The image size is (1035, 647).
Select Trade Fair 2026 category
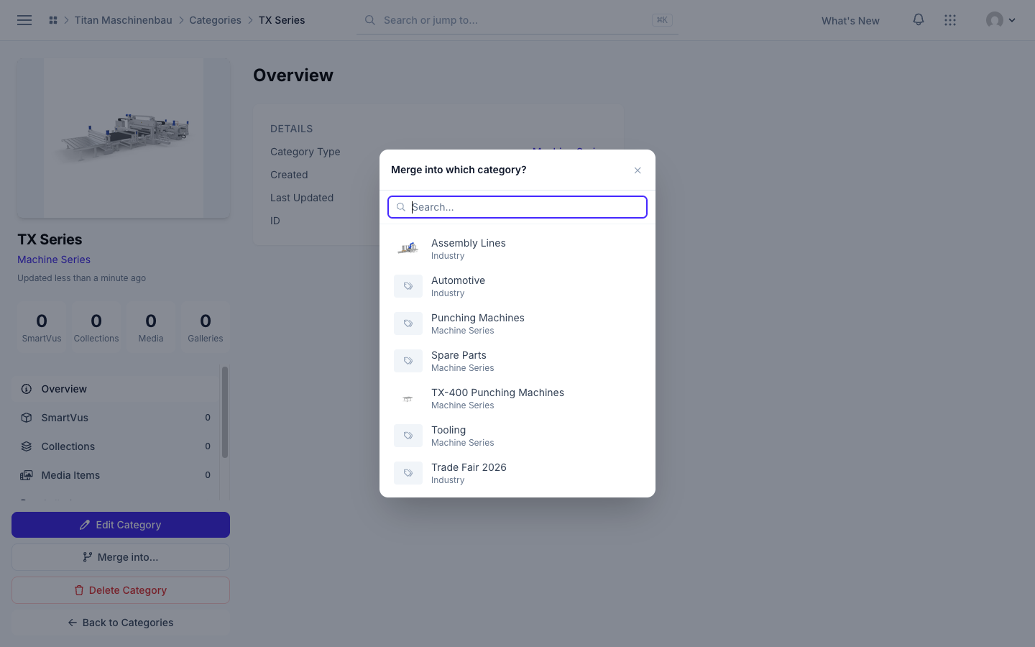click(517, 473)
